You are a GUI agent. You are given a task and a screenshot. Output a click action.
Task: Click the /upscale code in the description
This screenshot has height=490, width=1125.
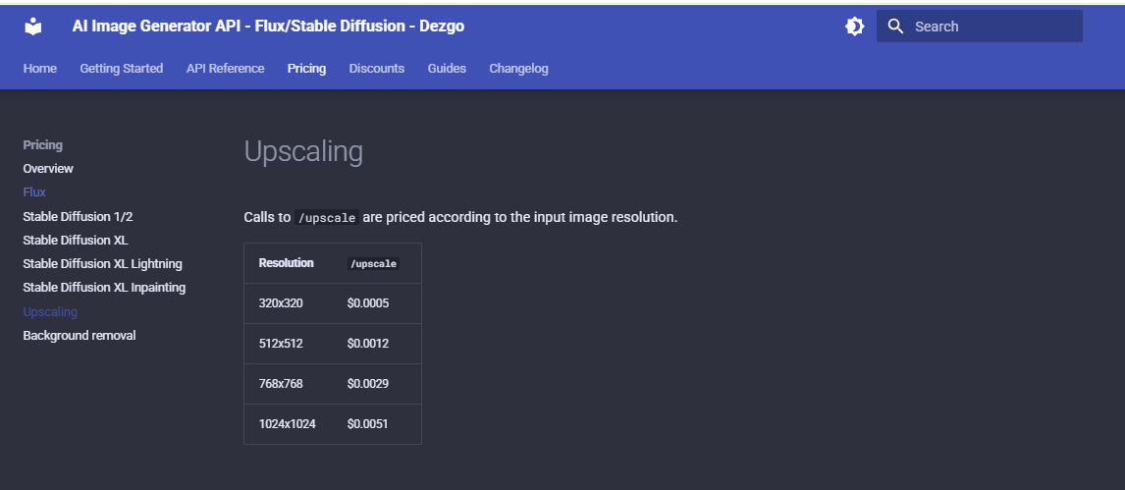click(x=327, y=217)
